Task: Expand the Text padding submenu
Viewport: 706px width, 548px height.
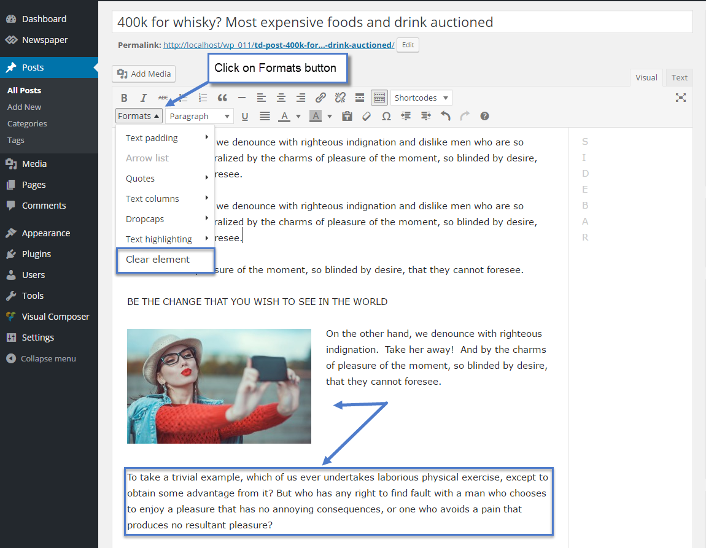Action: click(x=165, y=137)
